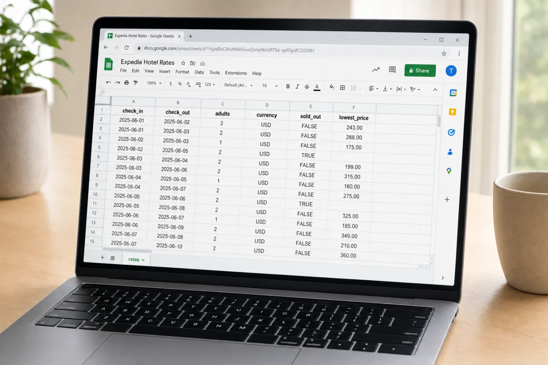Open the Sheets home logo
Image resolution: width=548 pixels, height=365 pixels.
[x=108, y=64]
